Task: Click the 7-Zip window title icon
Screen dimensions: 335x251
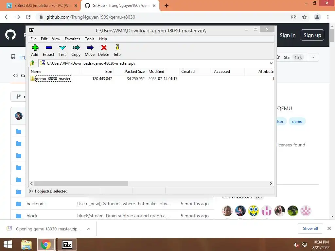Action: tap(31, 30)
